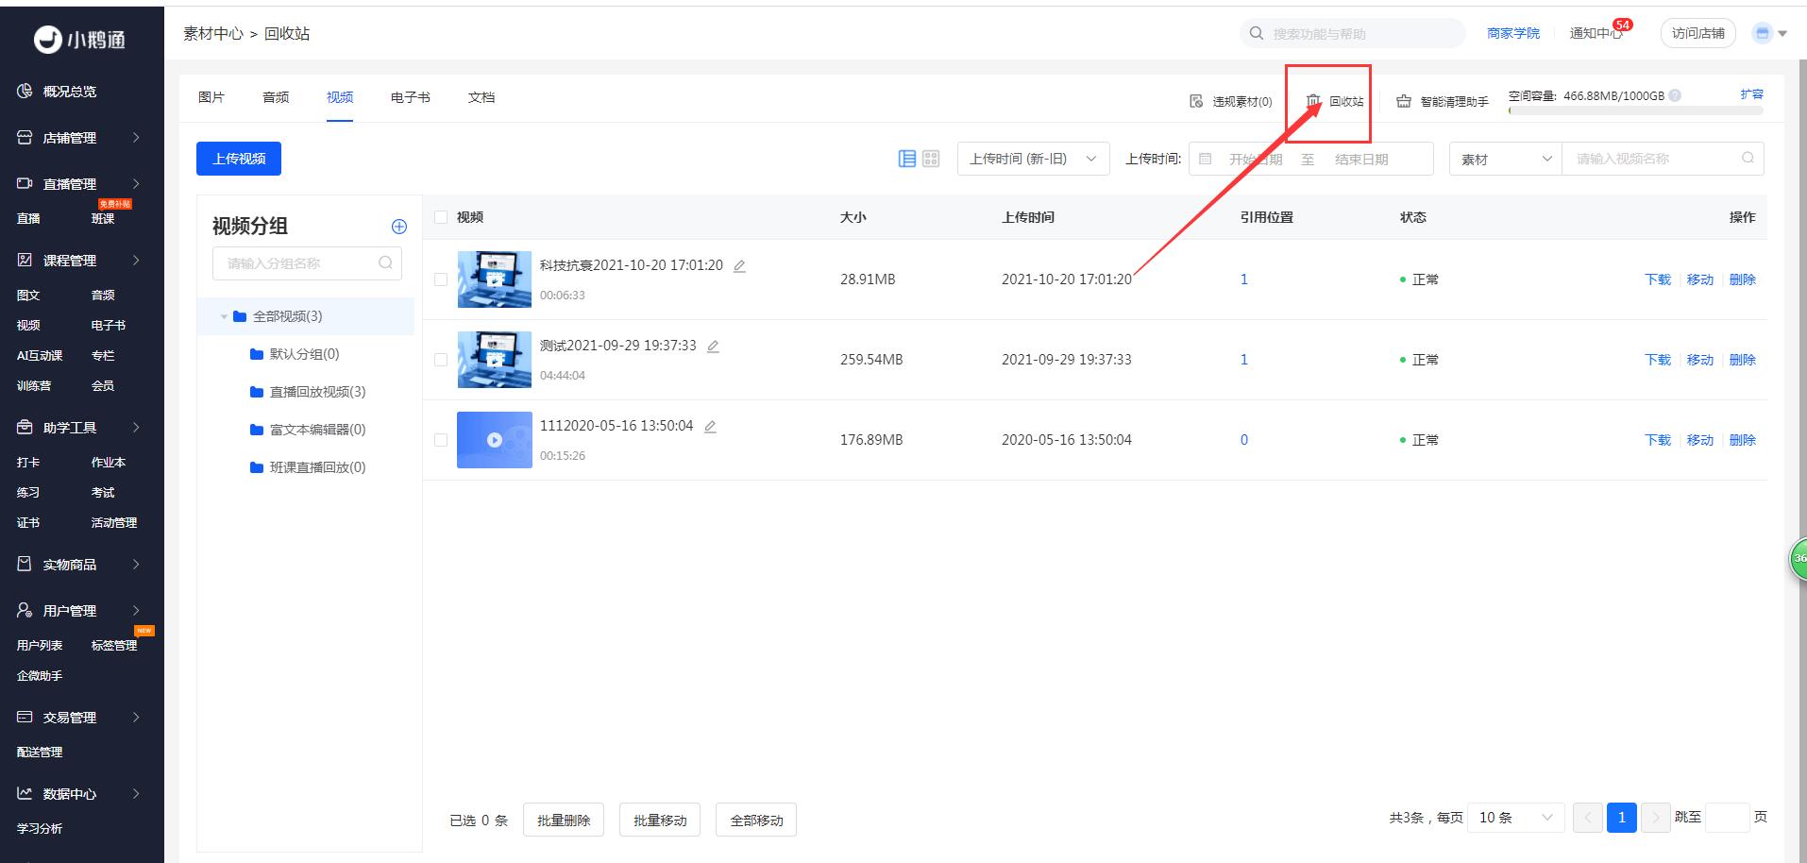This screenshot has width=1807, height=863.
Task: Click the 上传视频 button
Action: pos(239,159)
